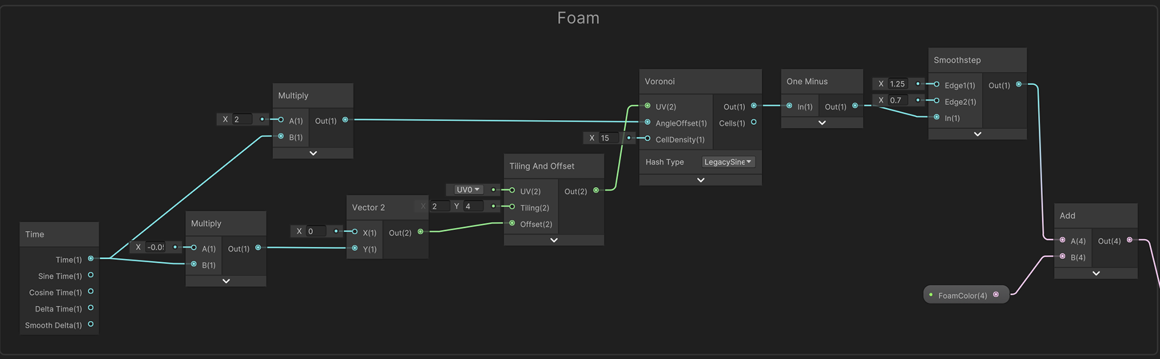Collapse the Smoothstep node preview chevron
This screenshot has width=1160, height=359.
click(x=977, y=134)
